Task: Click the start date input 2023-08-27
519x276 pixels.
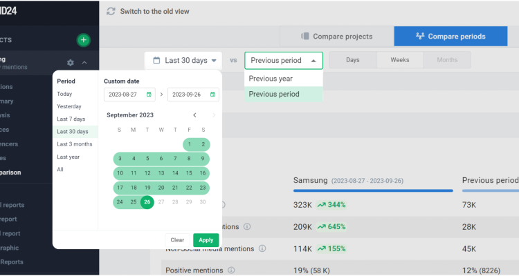Action: tap(125, 95)
